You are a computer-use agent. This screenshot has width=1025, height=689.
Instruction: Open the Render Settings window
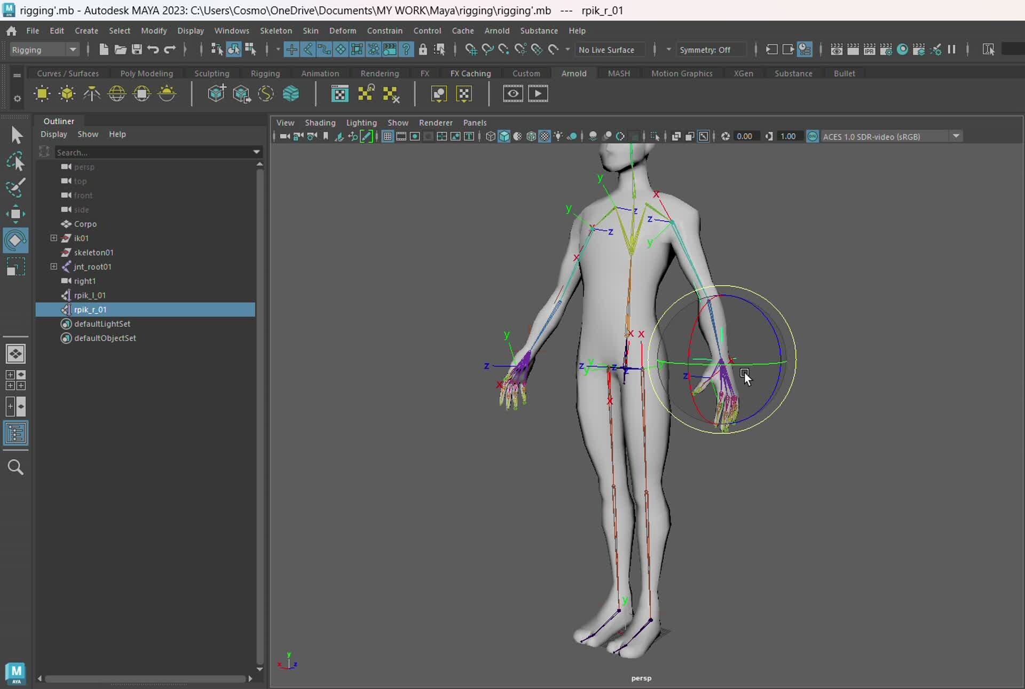click(x=886, y=49)
